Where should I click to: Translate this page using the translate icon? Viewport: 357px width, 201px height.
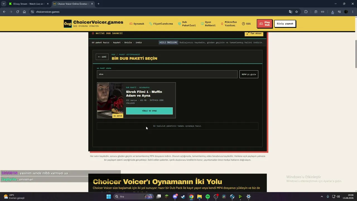[x=291, y=12]
